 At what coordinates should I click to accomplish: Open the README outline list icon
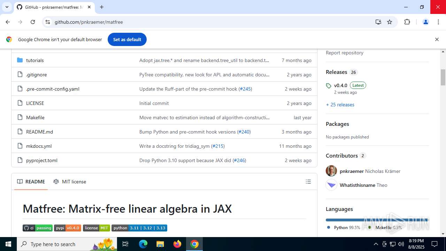pos(308,182)
